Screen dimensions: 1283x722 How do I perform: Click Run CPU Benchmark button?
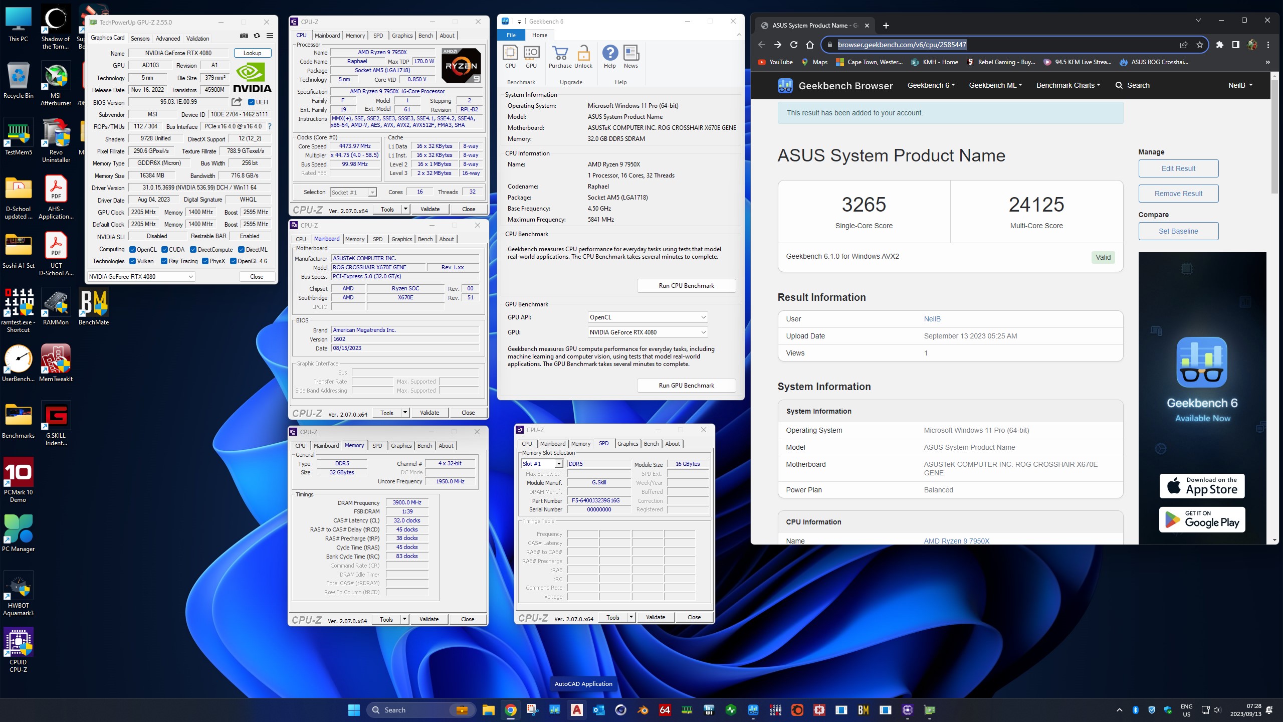(x=686, y=286)
